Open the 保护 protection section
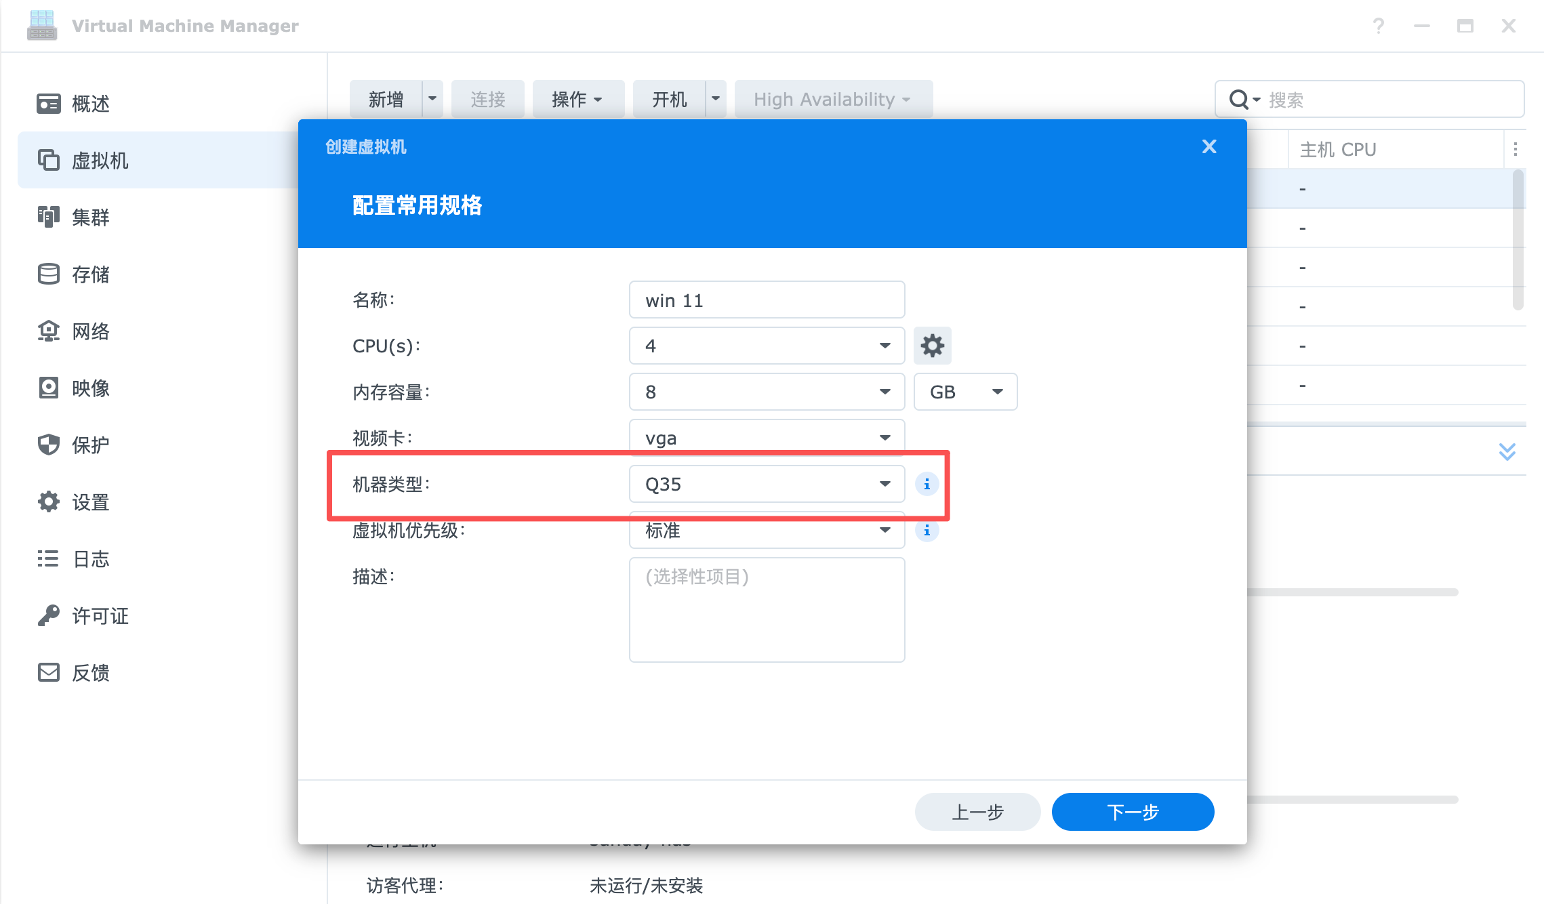The image size is (1544, 904). tap(90, 445)
